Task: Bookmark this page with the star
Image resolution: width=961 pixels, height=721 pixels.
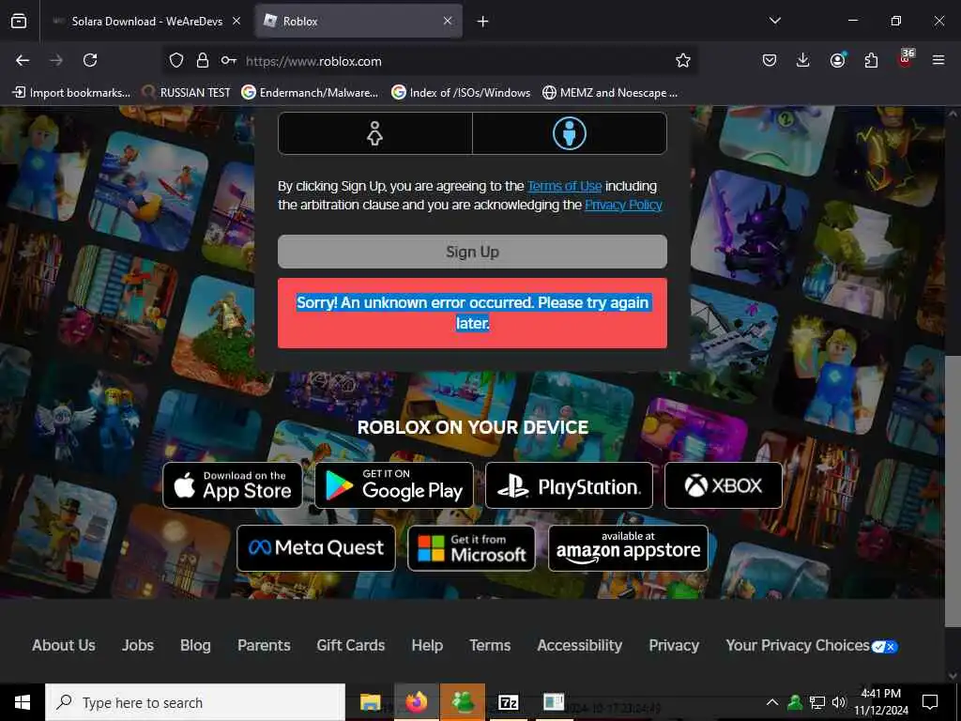Action: (683, 60)
